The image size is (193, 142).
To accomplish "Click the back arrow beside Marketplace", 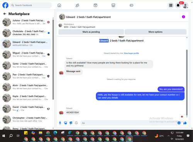I will coord(5,14).
